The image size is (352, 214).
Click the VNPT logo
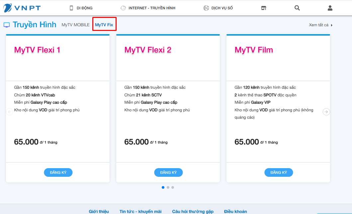pyautogui.click(x=22, y=8)
